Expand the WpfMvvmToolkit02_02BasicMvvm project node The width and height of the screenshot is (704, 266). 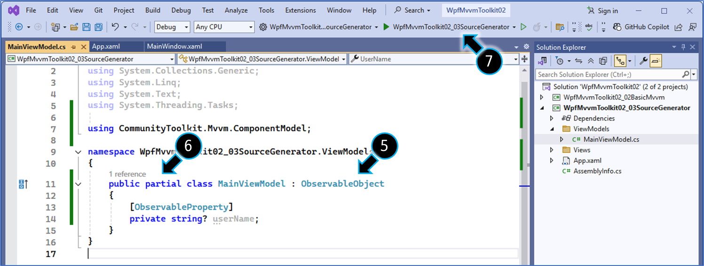click(x=542, y=98)
